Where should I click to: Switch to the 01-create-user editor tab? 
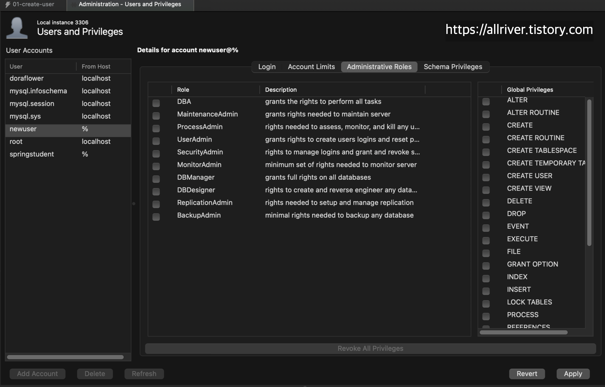[x=33, y=4]
